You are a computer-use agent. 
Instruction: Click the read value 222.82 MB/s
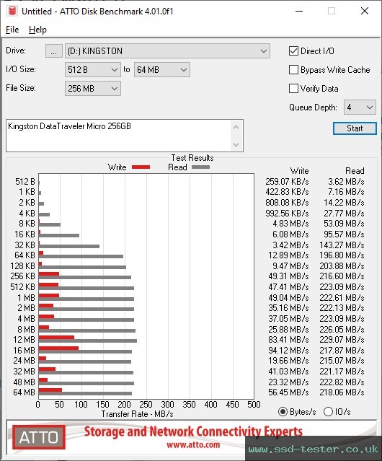342,382
